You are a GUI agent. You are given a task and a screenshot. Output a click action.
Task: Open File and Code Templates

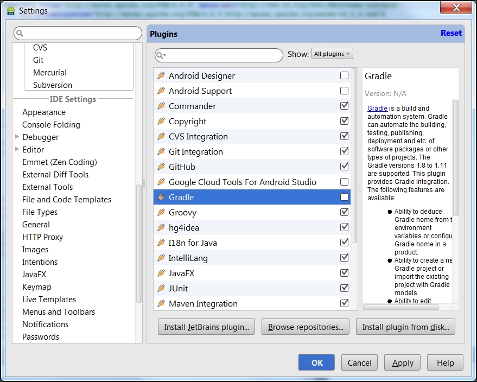click(67, 200)
